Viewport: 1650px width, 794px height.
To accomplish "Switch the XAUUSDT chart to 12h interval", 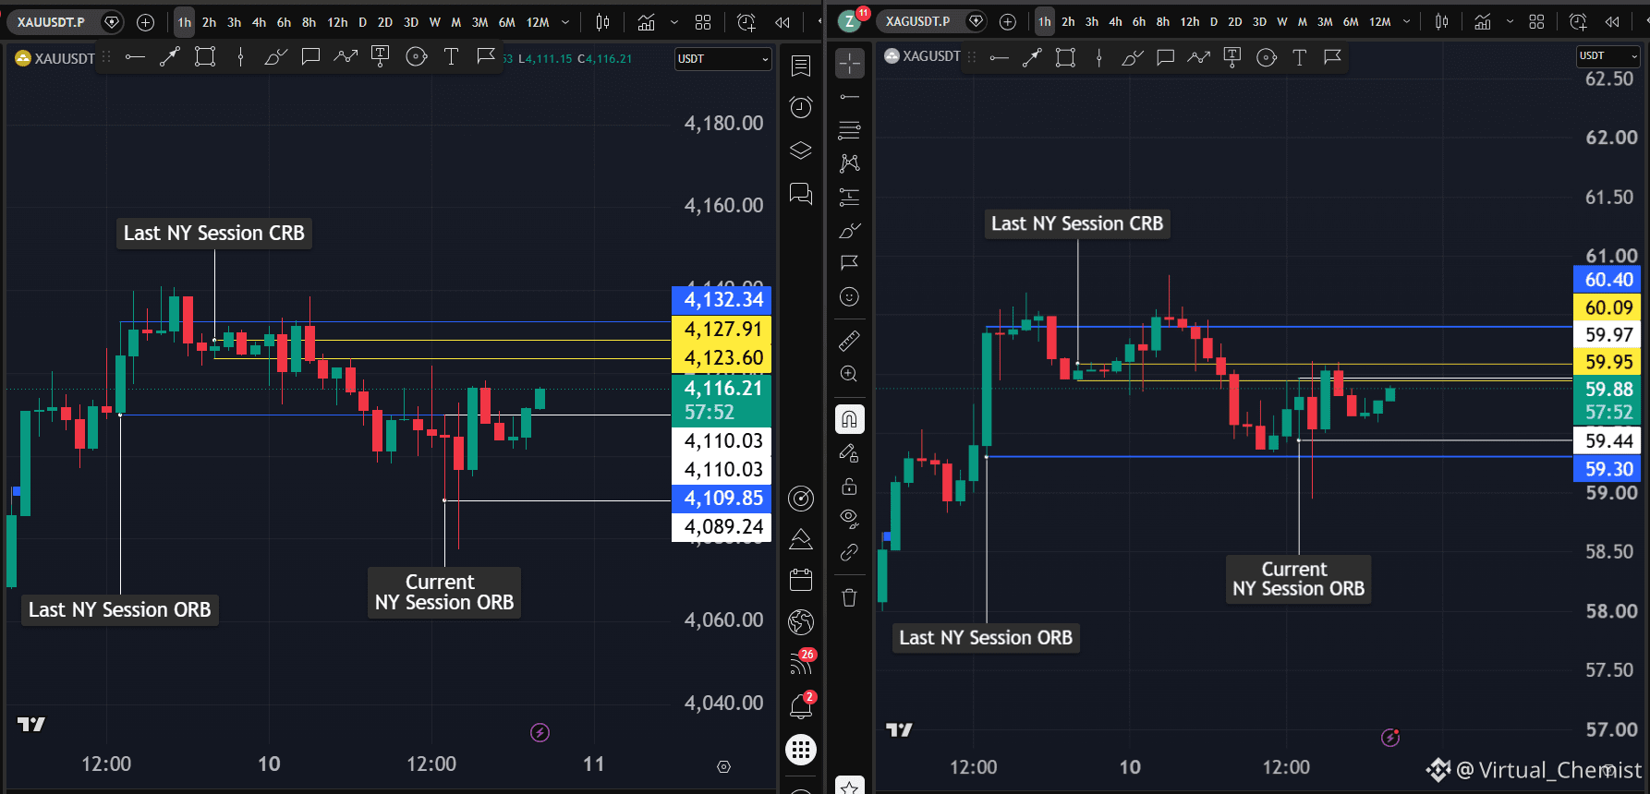I will click(337, 22).
